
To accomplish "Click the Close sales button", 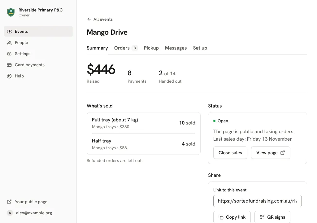I will 230,153.
